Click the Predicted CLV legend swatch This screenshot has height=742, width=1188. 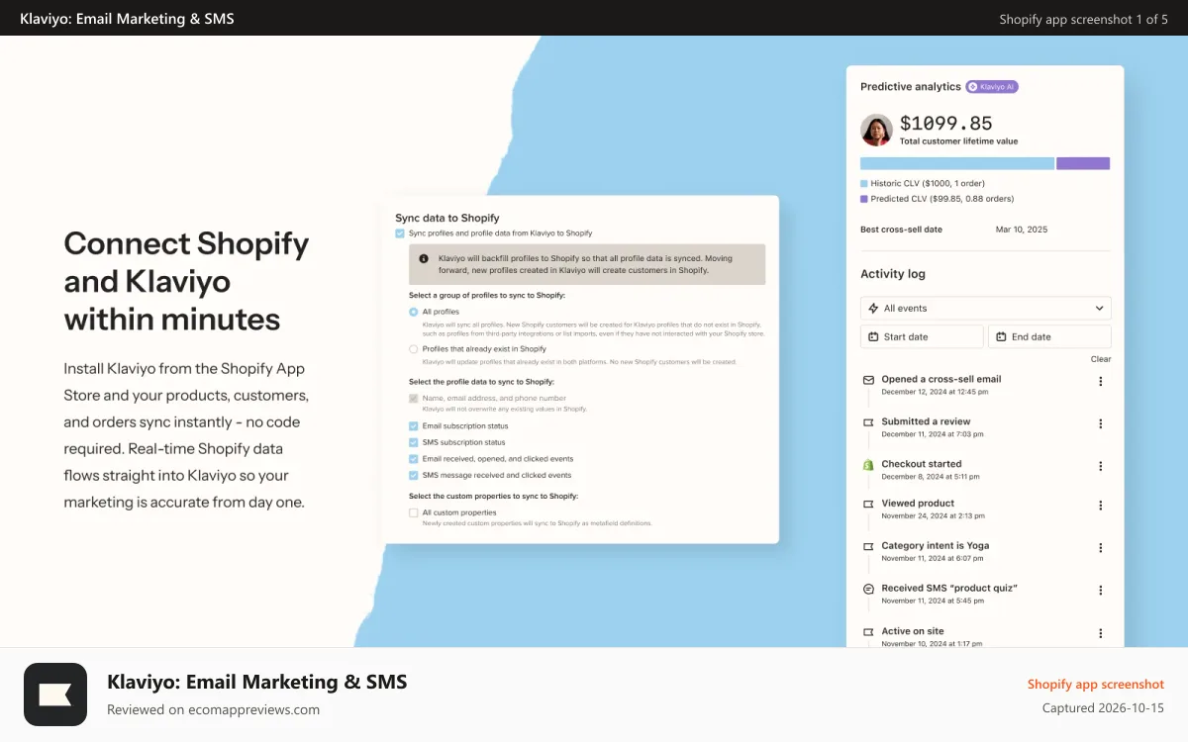(864, 199)
